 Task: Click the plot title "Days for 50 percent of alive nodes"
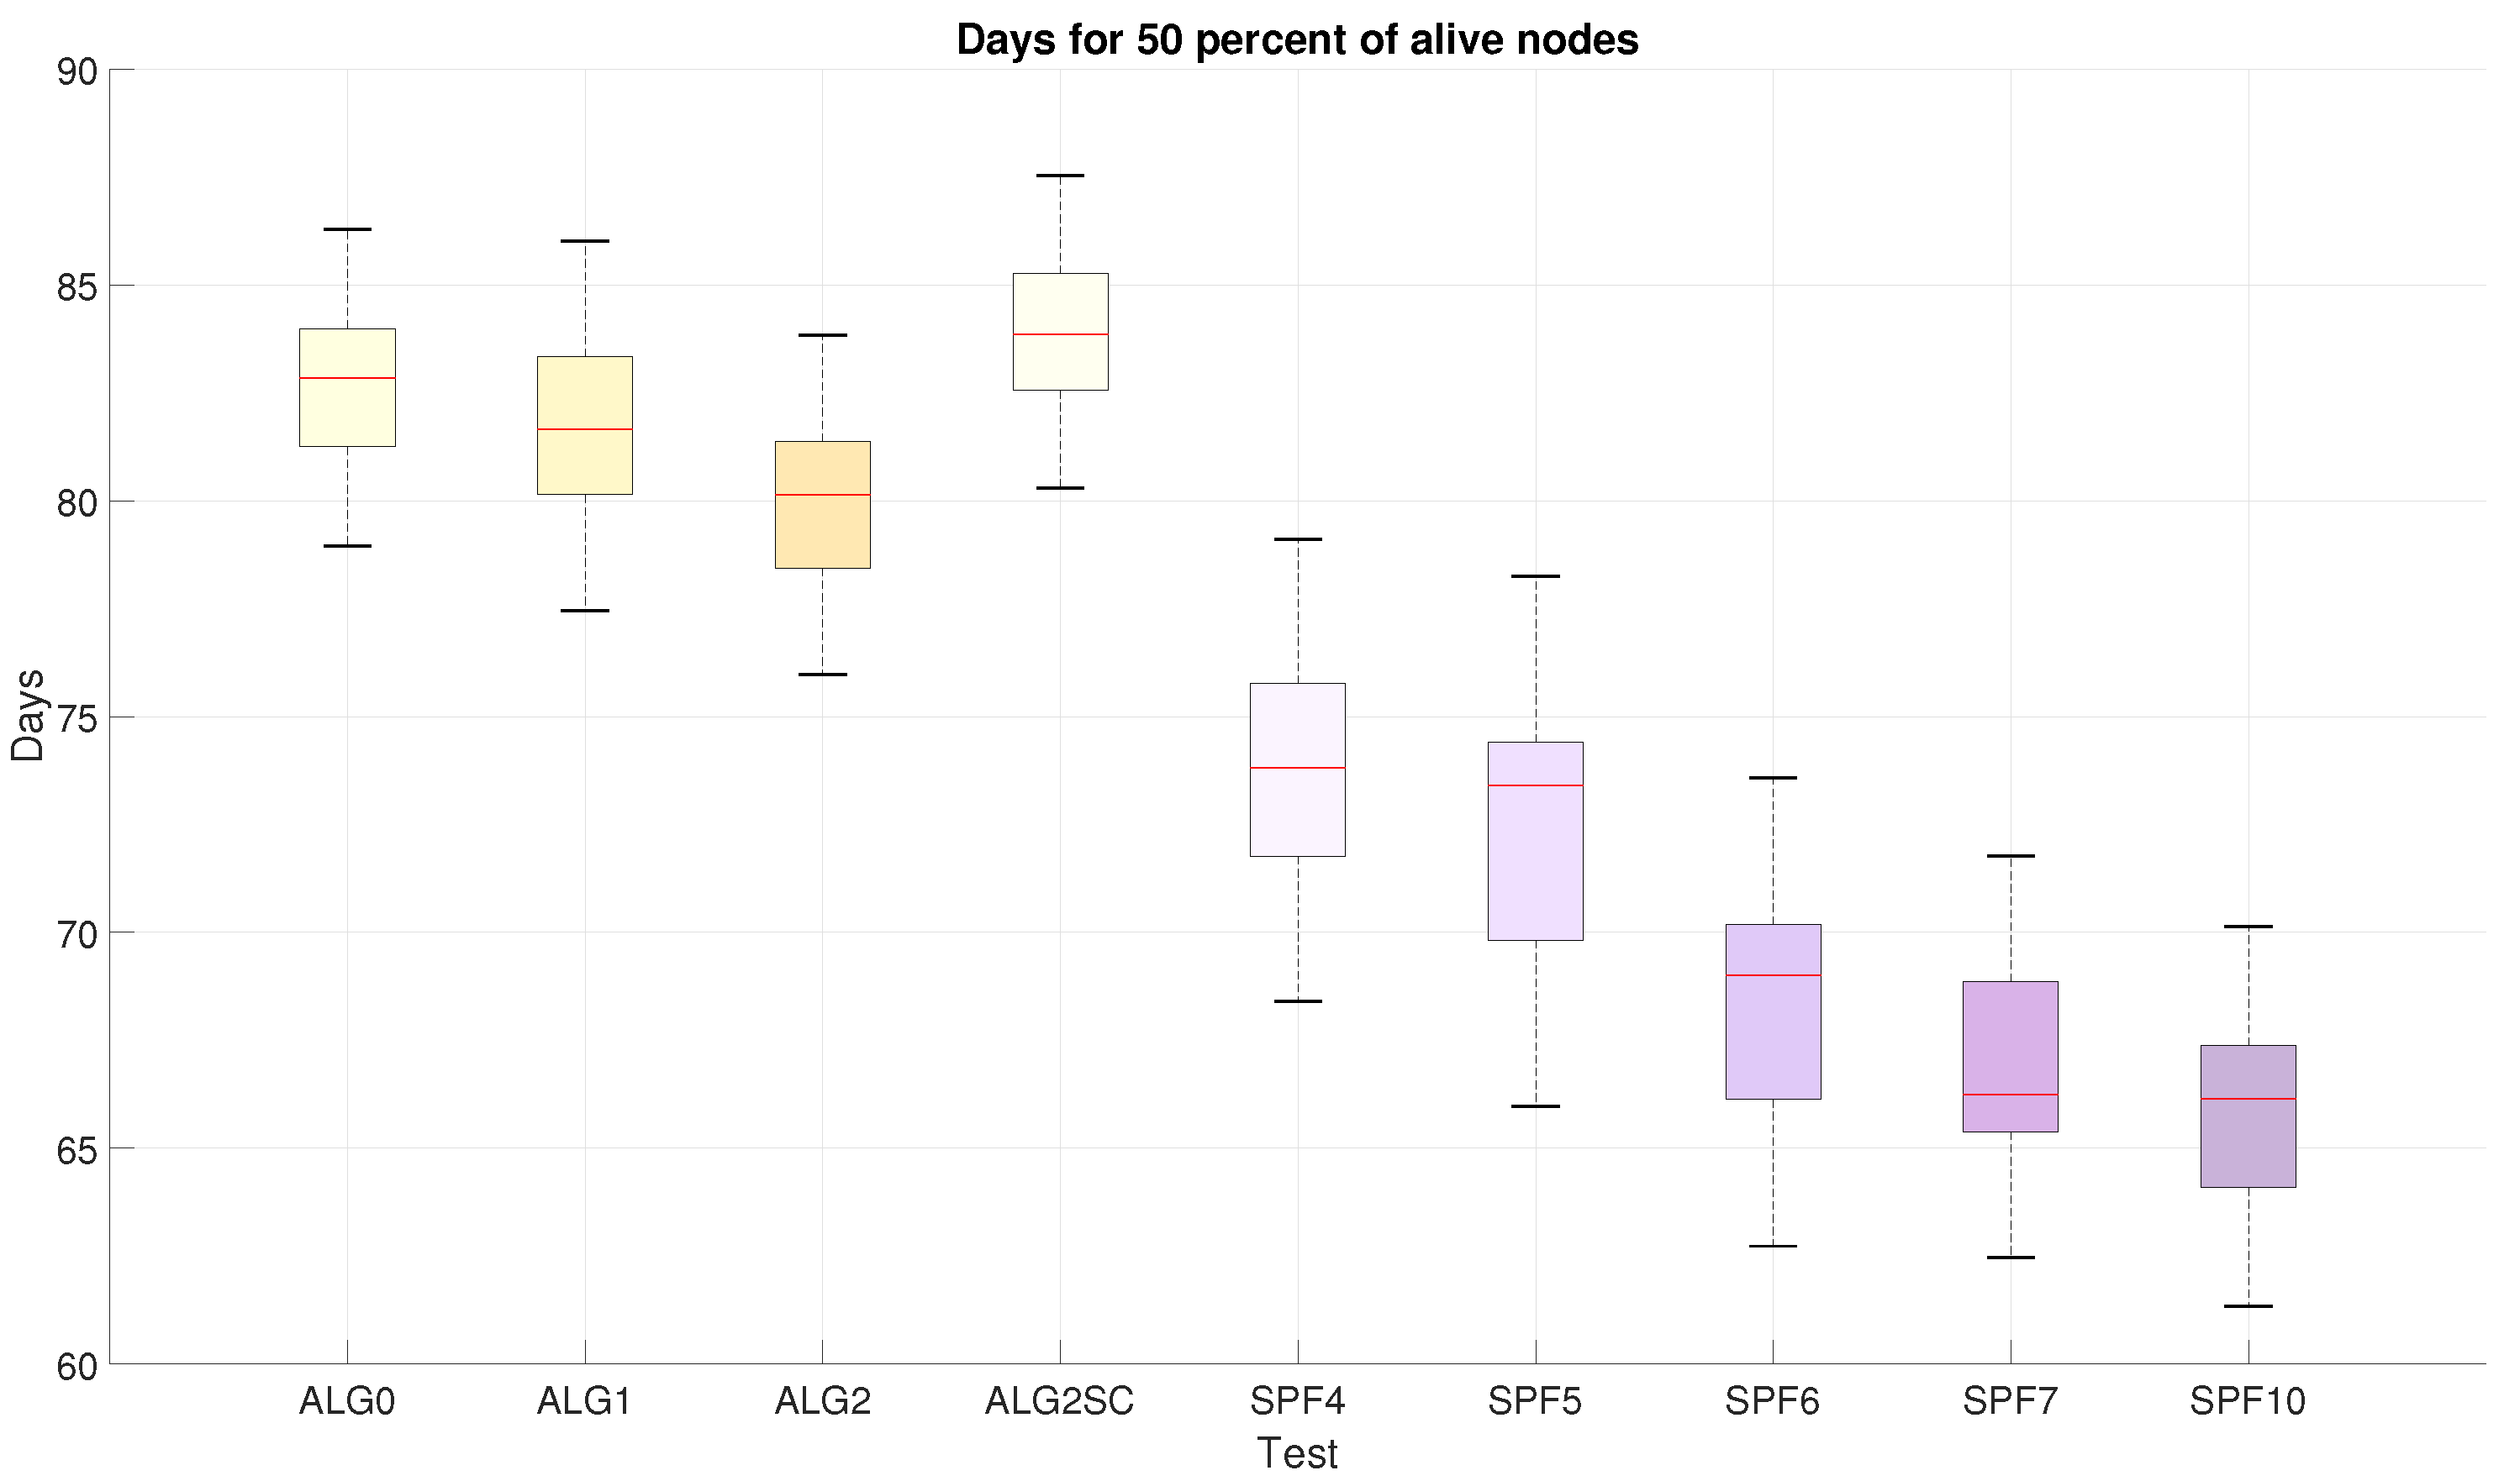point(1297,40)
